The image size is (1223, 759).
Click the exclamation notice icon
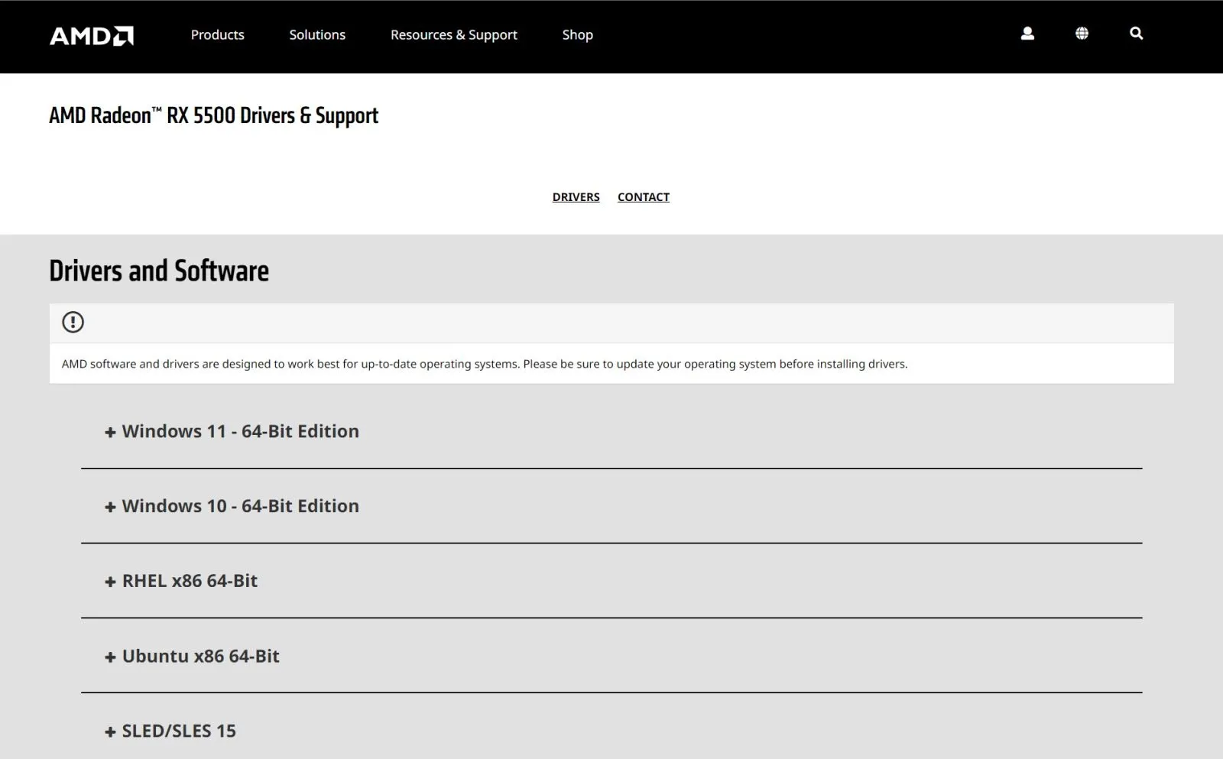(73, 322)
